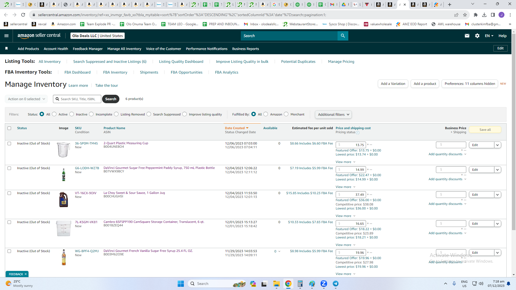Click the Save all button
Screen dimensions: 516x290
click(x=485, y=130)
